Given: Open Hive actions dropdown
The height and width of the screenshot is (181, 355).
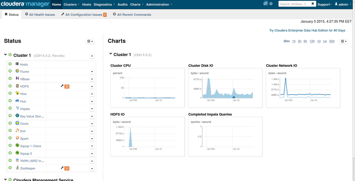Looking at the screenshot, I should click(x=92, y=94).
